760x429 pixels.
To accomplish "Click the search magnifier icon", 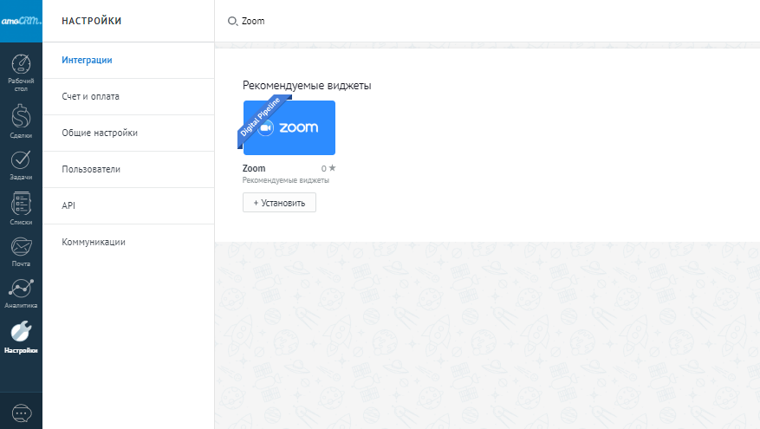I will tap(232, 21).
